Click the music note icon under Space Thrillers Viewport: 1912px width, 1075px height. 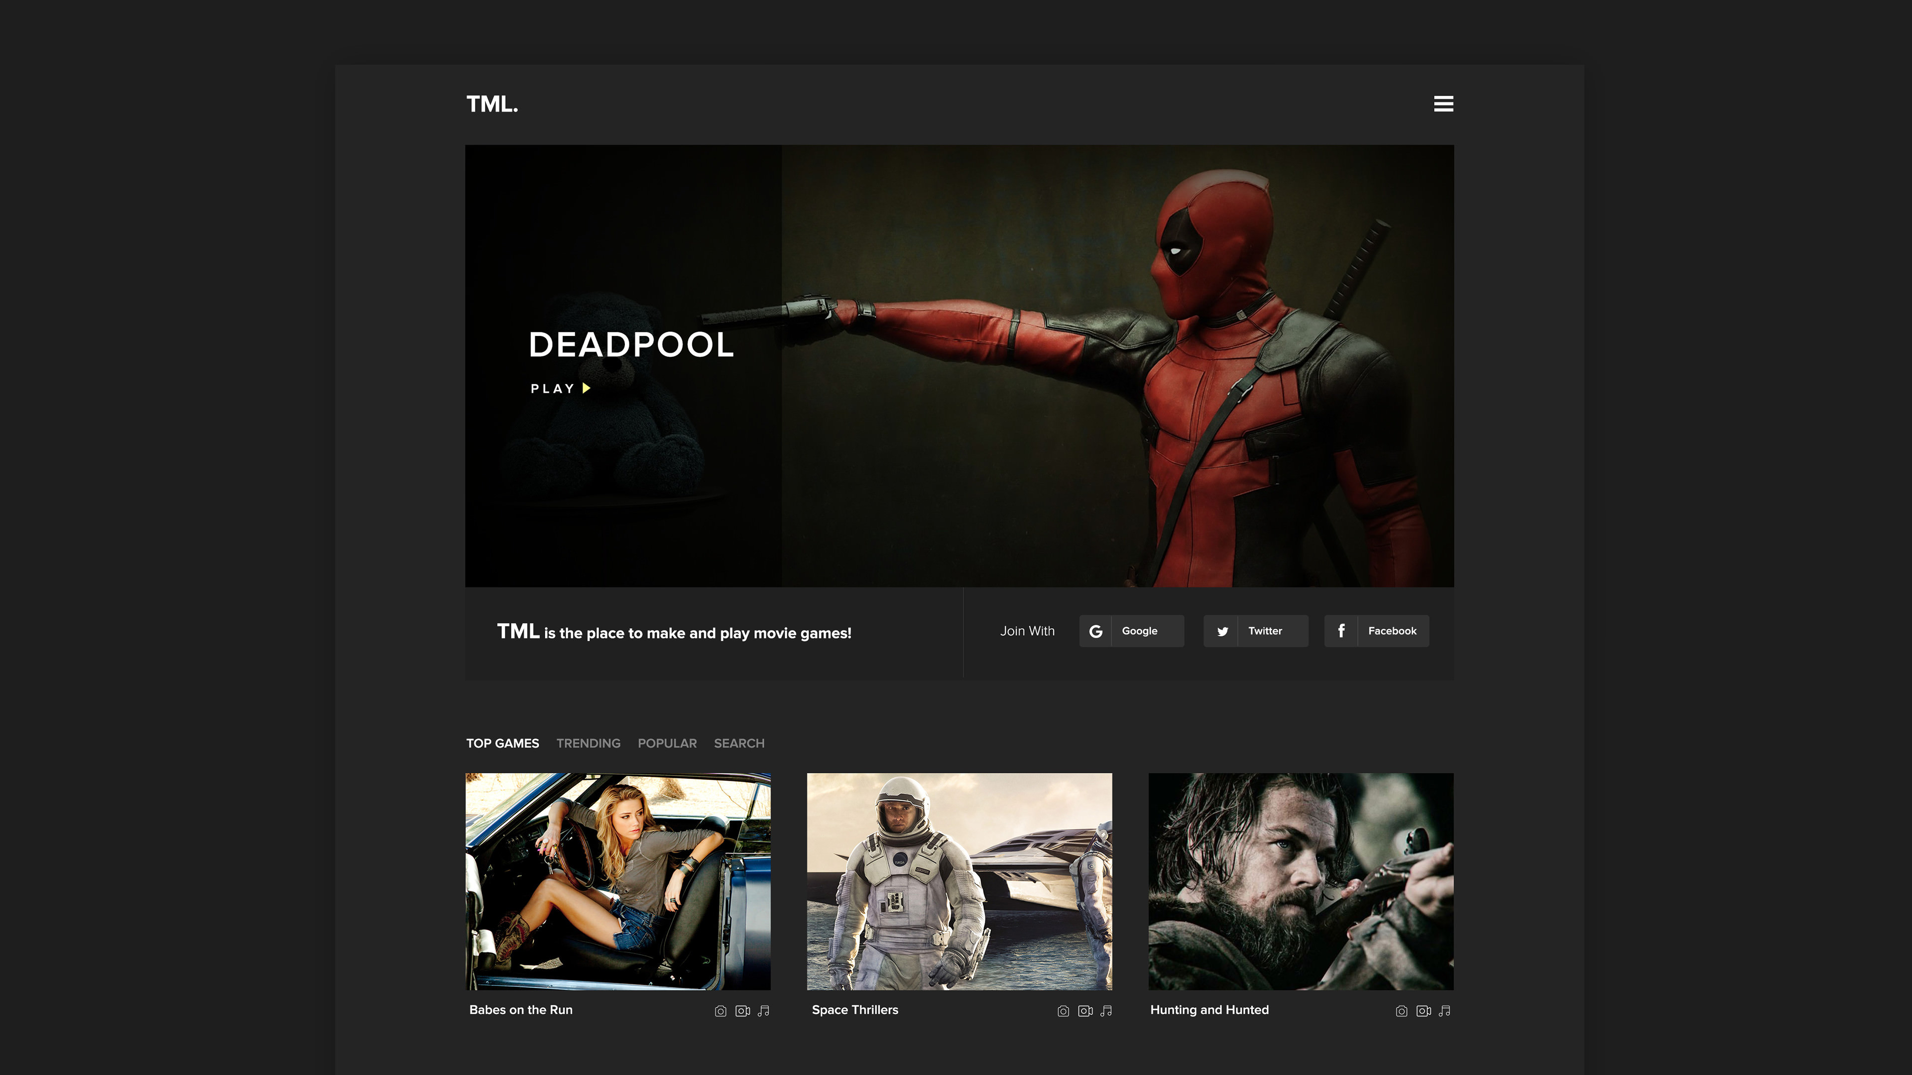coord(1107,1011)
